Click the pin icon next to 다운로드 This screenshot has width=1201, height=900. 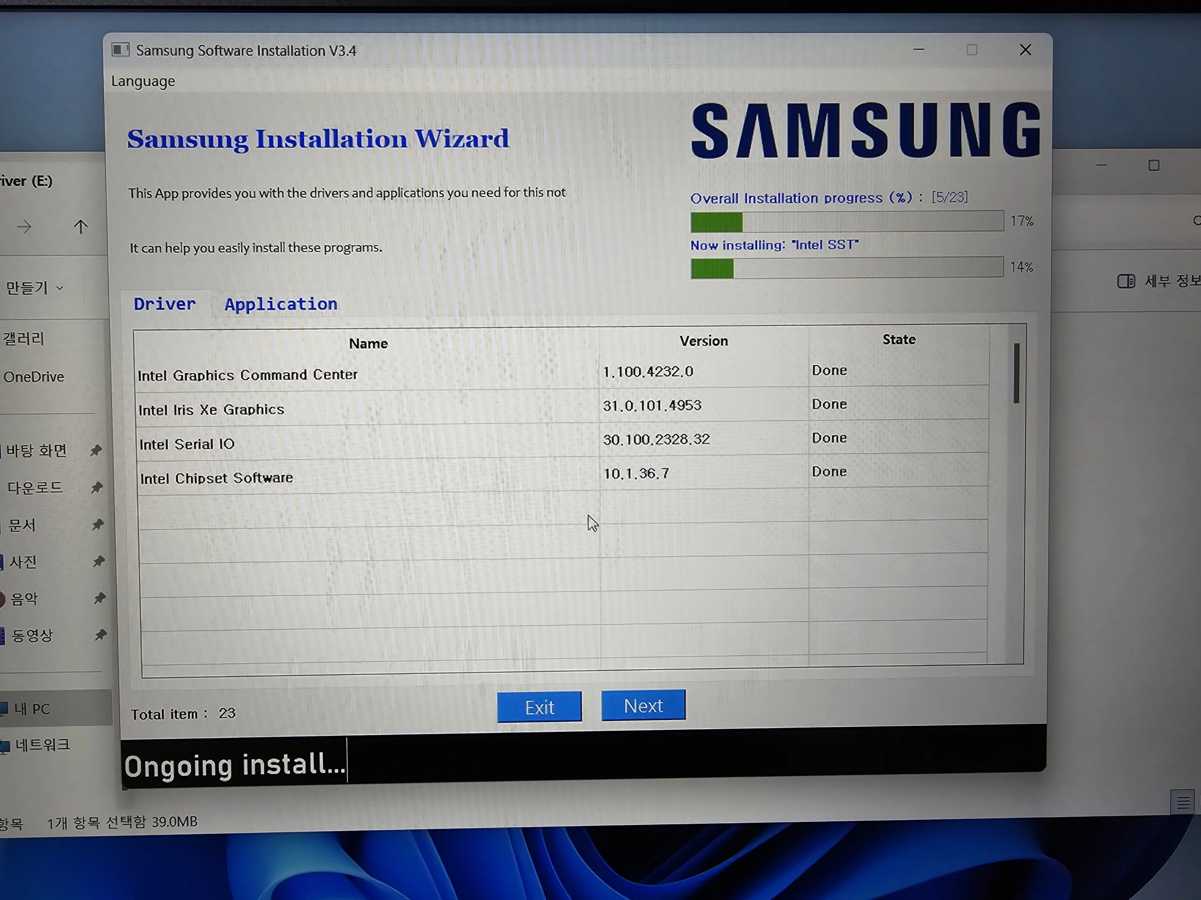click(x=97, y=487)
